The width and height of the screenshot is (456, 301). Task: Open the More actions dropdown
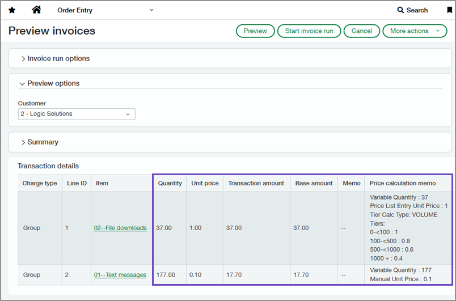click(415, 31)
